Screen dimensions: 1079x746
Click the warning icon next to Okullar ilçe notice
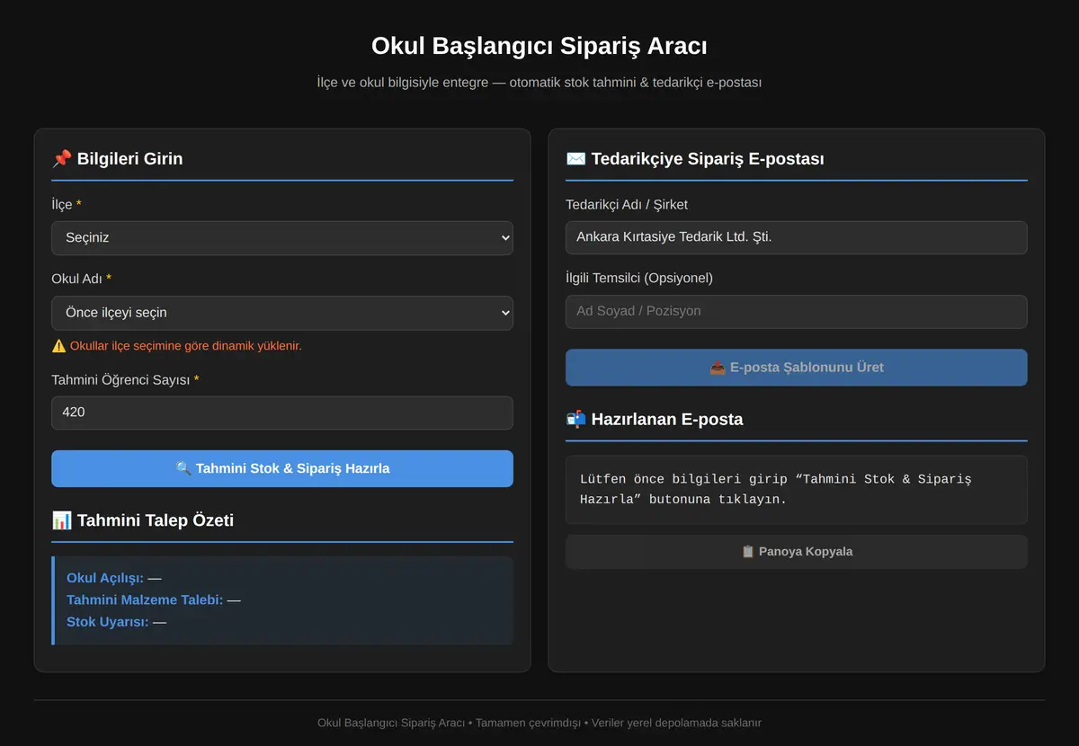(58, 346)
